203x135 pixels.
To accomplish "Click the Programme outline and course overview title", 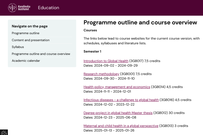I will (x=140, y=22).
